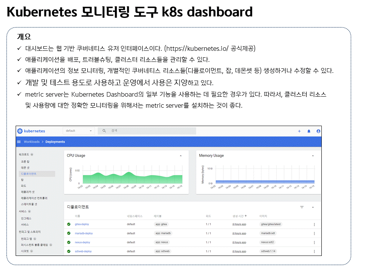Click the 워크로드 sidebar heading
The height and width of the screenshot is (275, 366).
coord(24,154)
